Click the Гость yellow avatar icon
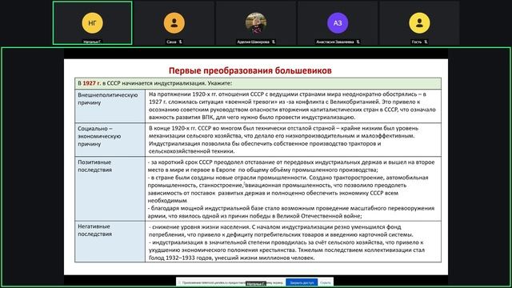Image resolution: width=512 pixels, height=288 pixels. click(419, 23)
